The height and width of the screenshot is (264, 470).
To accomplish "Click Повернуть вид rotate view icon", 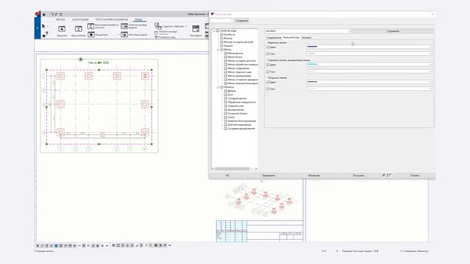I will point(156,37).
